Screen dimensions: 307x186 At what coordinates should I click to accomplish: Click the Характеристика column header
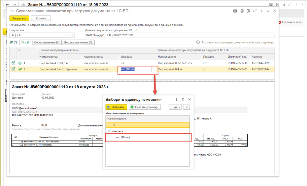[x=100, y=57]
